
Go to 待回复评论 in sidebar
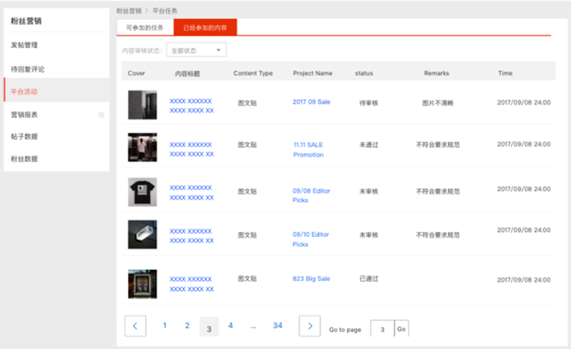pos(27,69)
